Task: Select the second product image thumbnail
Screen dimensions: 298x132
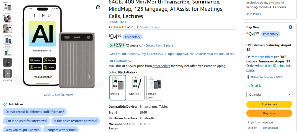Action: pyautogui.click(x=8, y=18)
